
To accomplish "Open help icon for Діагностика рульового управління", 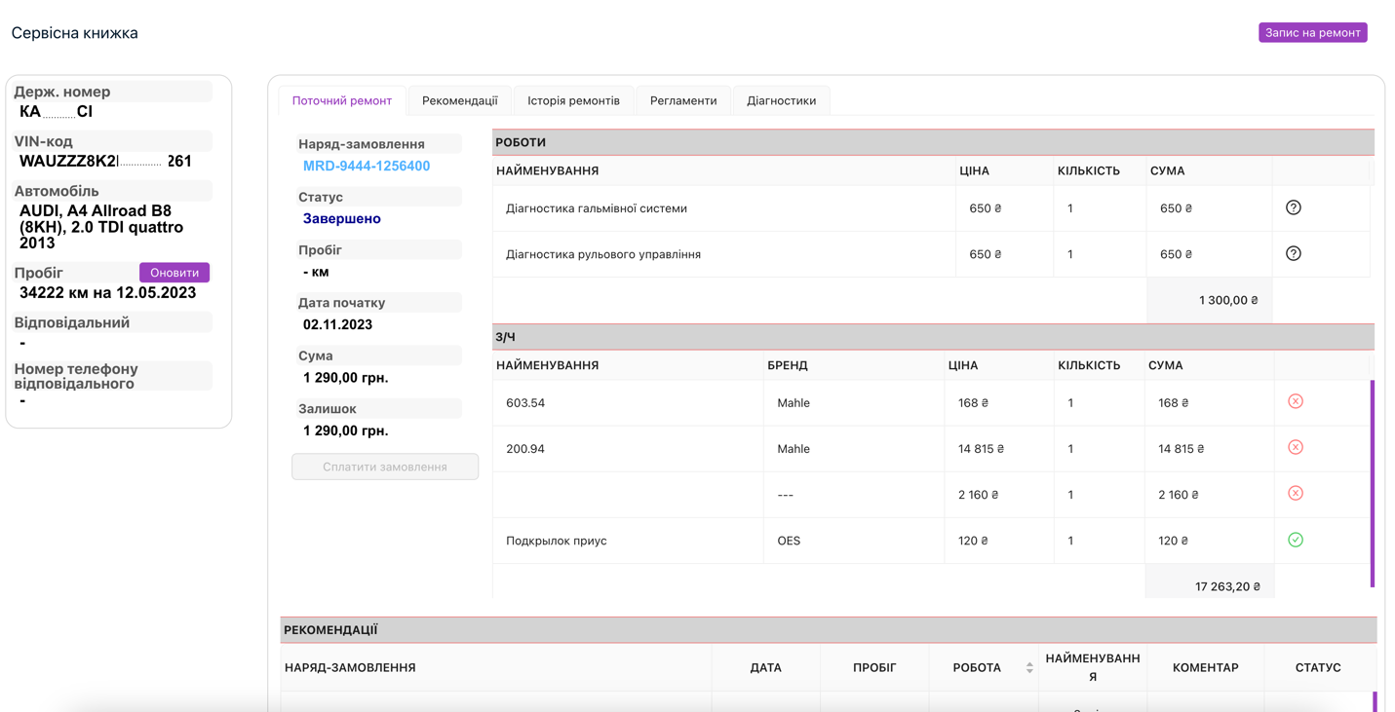I will tap(1293, 253).
